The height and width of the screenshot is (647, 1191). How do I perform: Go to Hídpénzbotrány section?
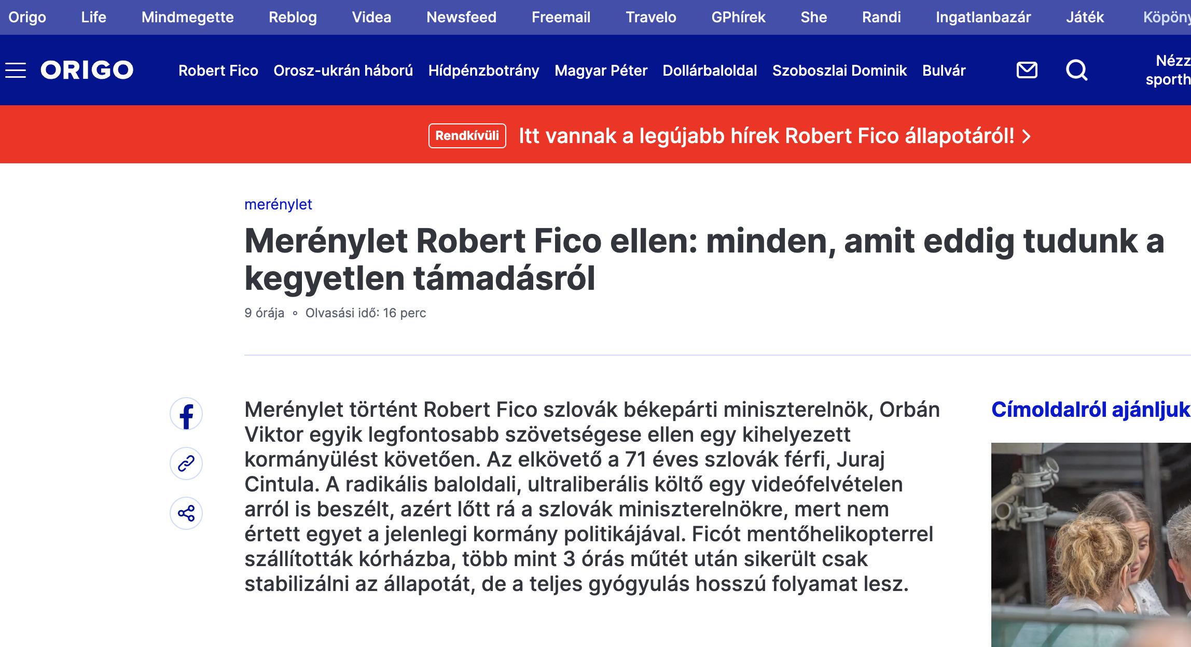pos(483,71)
